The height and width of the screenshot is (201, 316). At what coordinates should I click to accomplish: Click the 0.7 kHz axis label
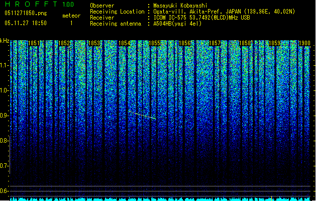pos(5,166)
